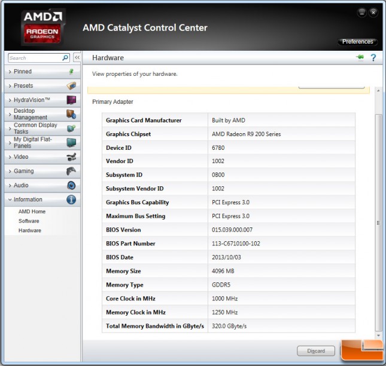
Task: Click the Subsystem Vendor ID label
Action: pyautogui.click(x=135, y=189)
